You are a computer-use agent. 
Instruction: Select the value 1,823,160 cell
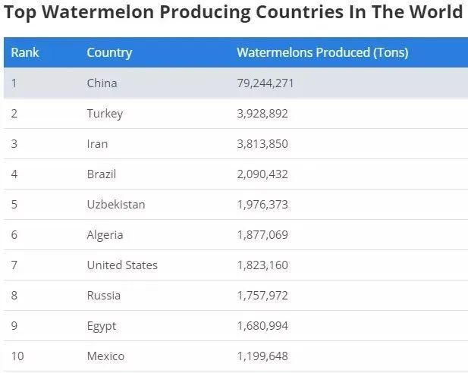[262, 265]
